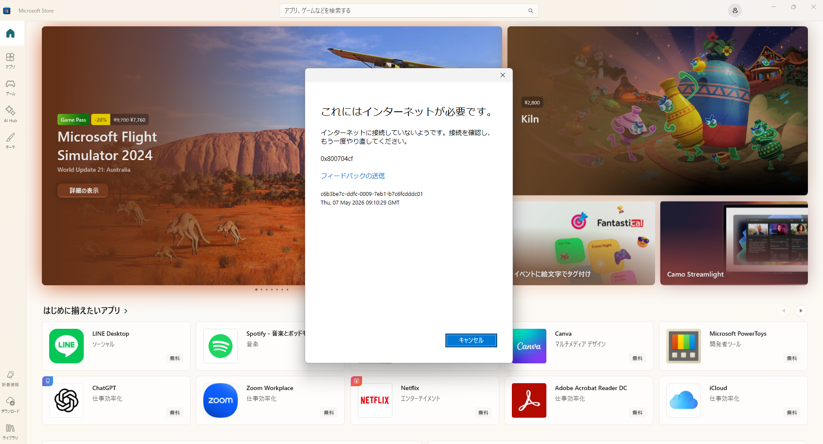Show next apps with the right carousel arrow
The width and height of the screenshot is (823, 444).
click(x=801, y=311)
